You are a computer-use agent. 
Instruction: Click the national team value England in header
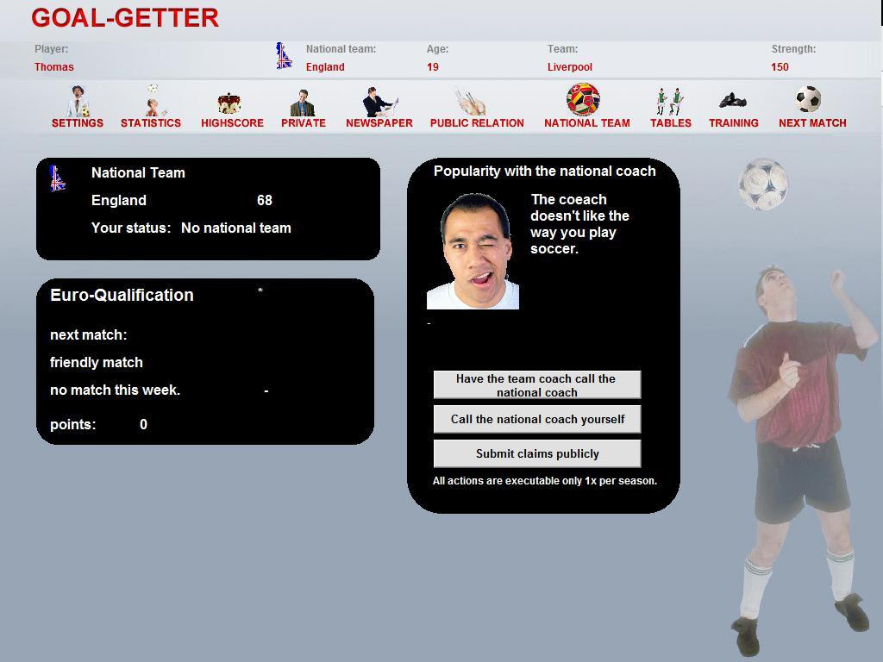coord(325,67)
